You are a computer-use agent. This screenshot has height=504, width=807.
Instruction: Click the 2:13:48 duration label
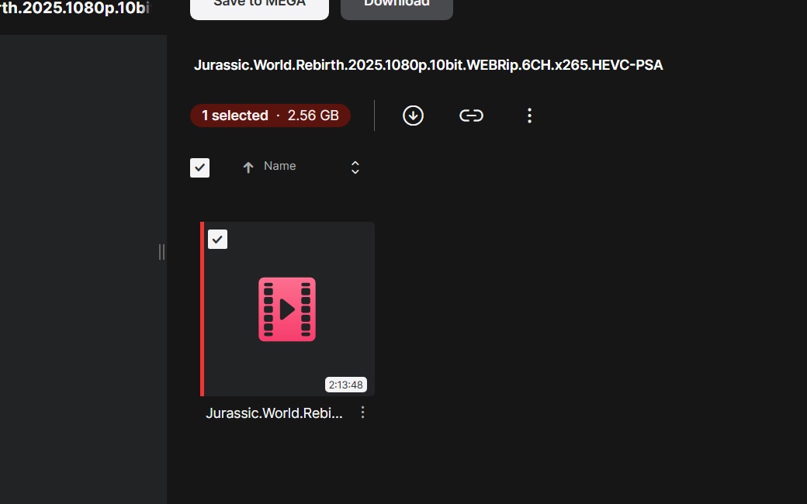pyautogui.click(x=346, y=385)
